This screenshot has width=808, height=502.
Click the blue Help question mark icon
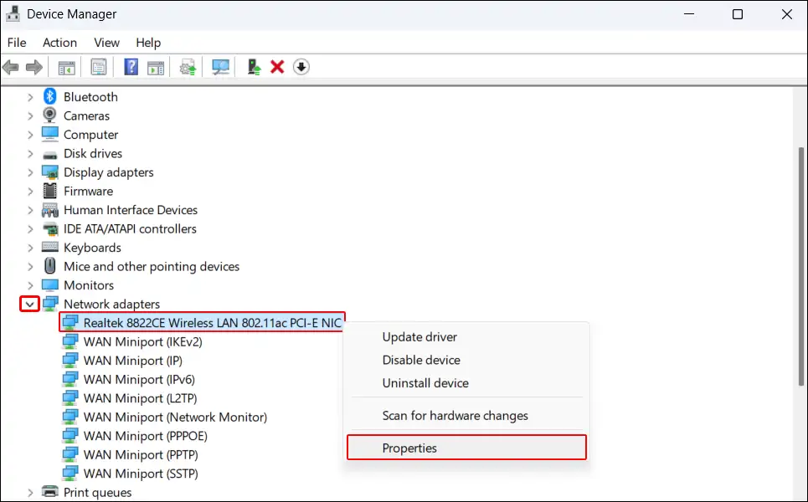131,67
